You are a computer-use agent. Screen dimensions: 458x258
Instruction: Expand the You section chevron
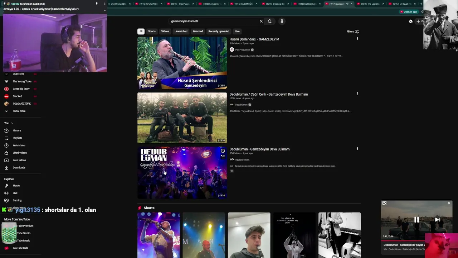(x=12, y=123)
